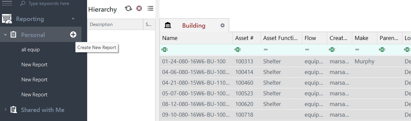Open Asset Function filter equals operator
The image size is (411, 121).
click(x=266, y=50)
